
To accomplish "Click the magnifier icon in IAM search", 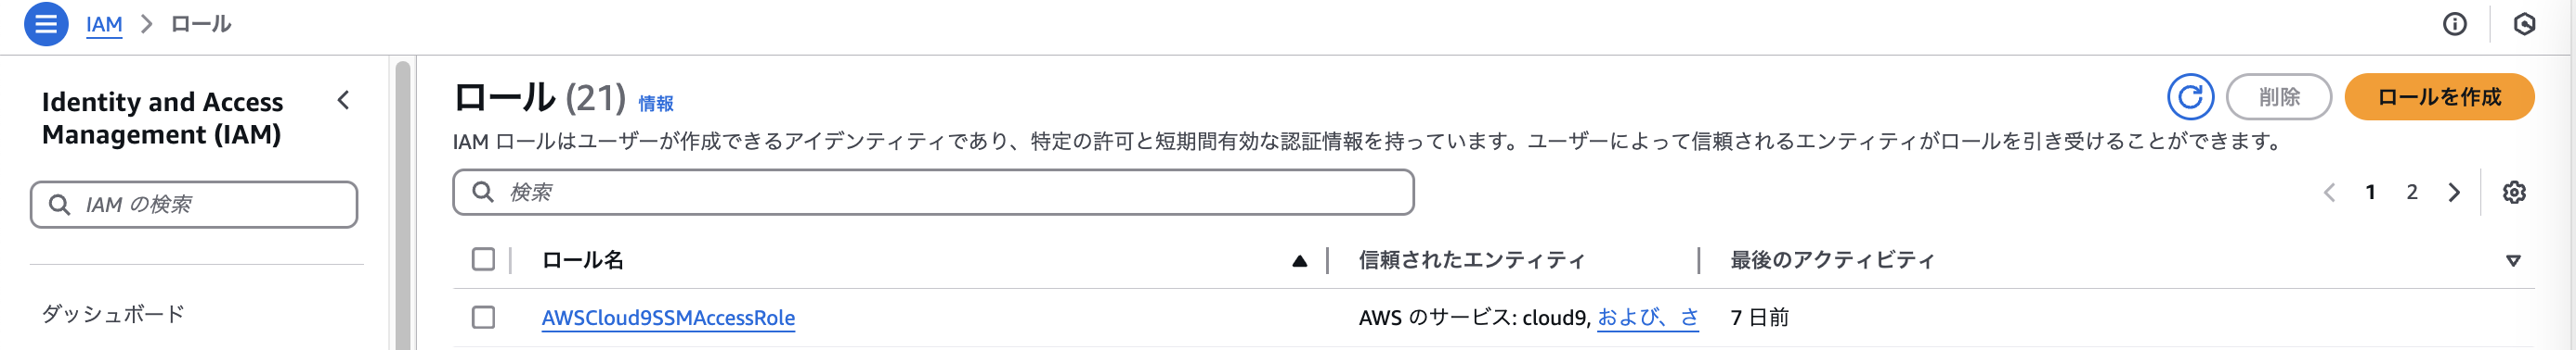I will 60,205.
